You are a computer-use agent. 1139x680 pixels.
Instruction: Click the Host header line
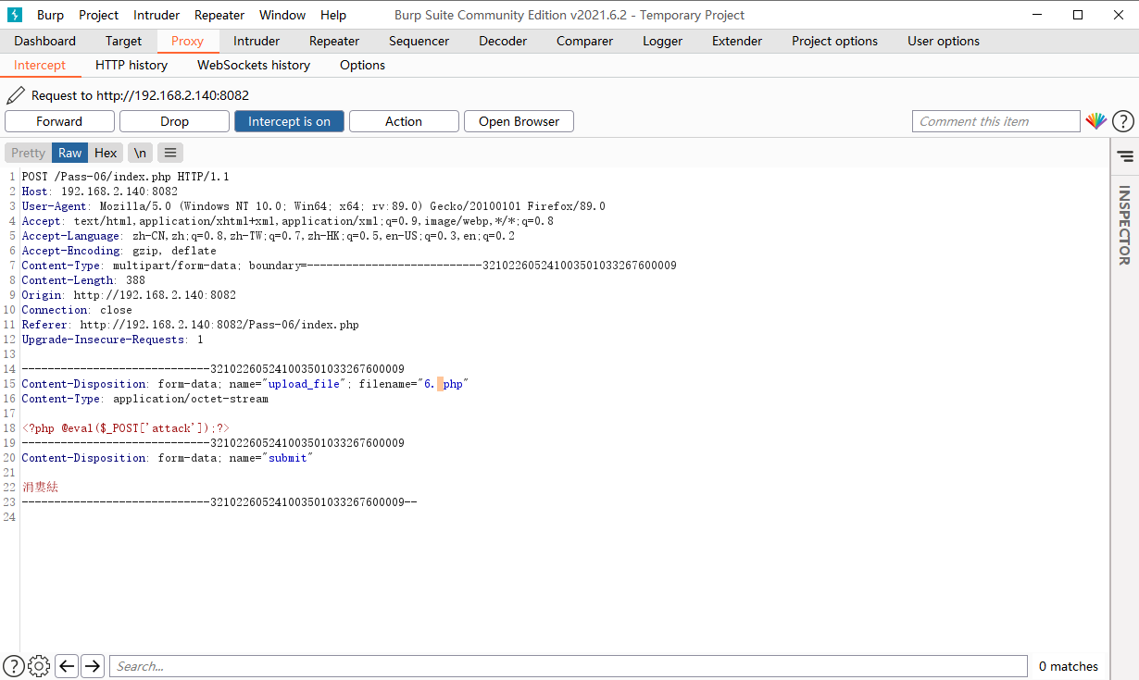(x=99, y=192)
